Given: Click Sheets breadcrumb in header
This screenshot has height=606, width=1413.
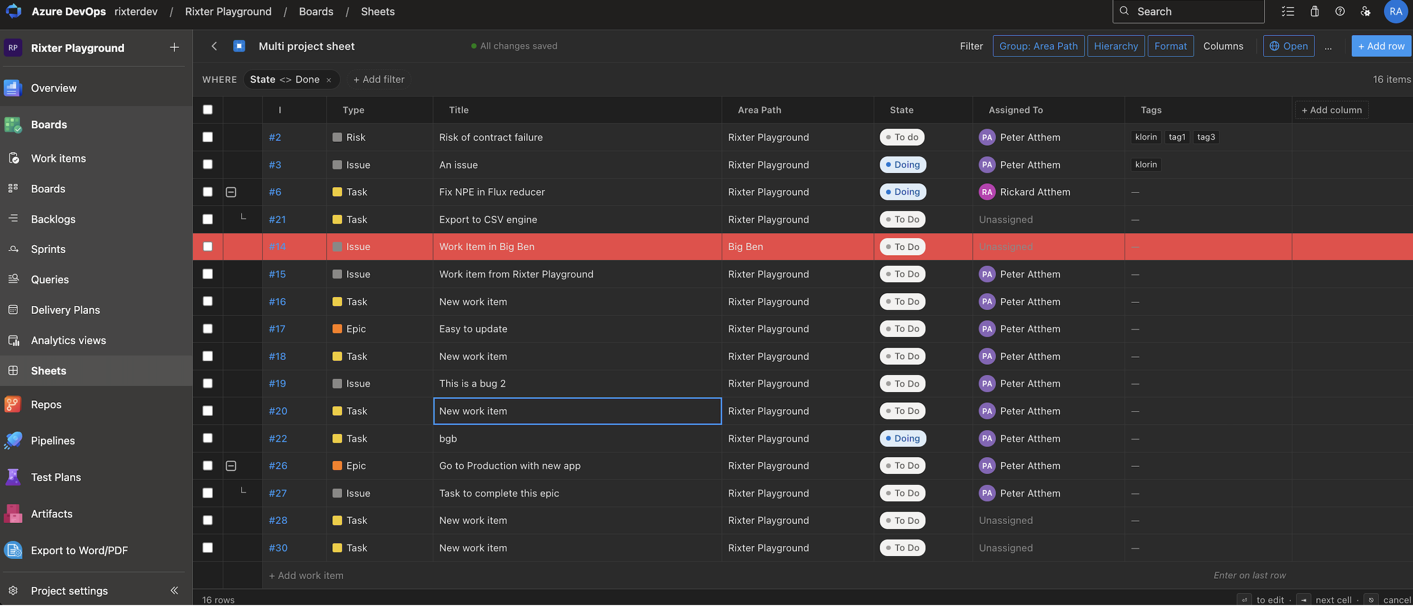Looking at the screenshot, I should pyautogui.click(x=377, y=11).
